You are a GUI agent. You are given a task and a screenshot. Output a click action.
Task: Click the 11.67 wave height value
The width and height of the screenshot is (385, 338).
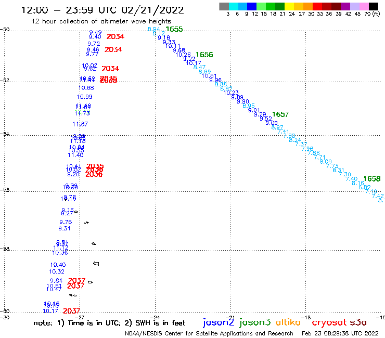[80, 124]
